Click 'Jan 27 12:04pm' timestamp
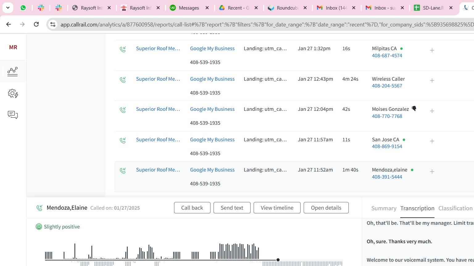The height and width of the screenshot is (266, 474). point(315,109)
